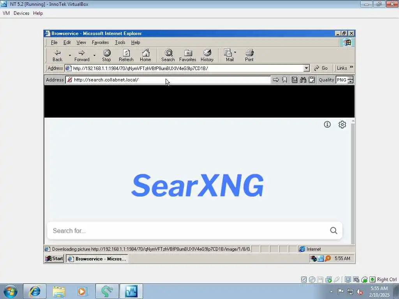Click the SearXNG info about icon

click(x=327, y=124)
